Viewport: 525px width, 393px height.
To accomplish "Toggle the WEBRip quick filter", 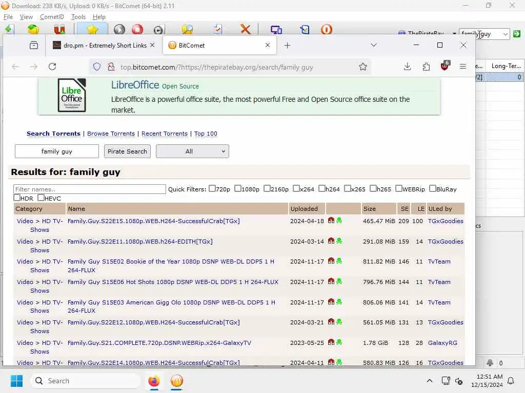I will pyautogui.click(x=398, y=188).
